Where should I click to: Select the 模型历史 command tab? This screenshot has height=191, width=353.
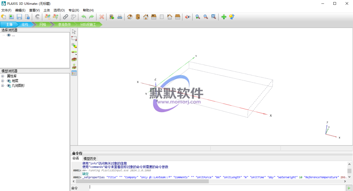[x=90, y=159]
